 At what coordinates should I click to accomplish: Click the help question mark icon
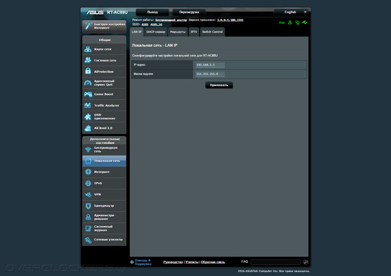[132, 262]
